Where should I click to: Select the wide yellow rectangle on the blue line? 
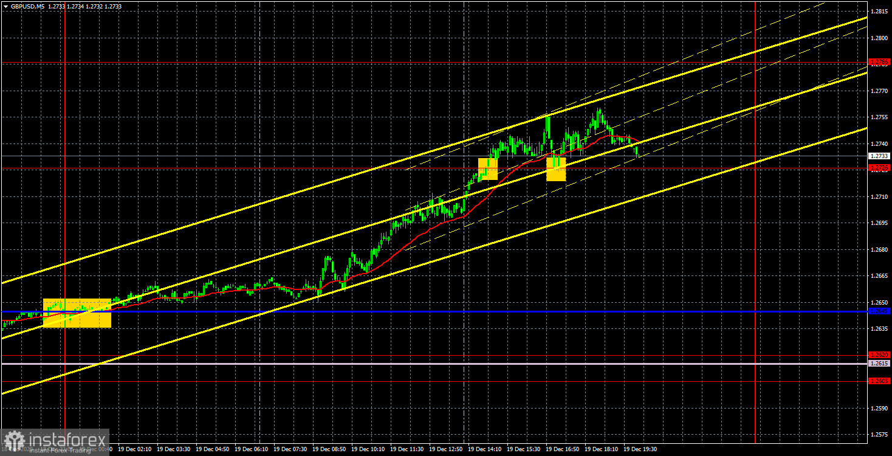tap(77, 313)
